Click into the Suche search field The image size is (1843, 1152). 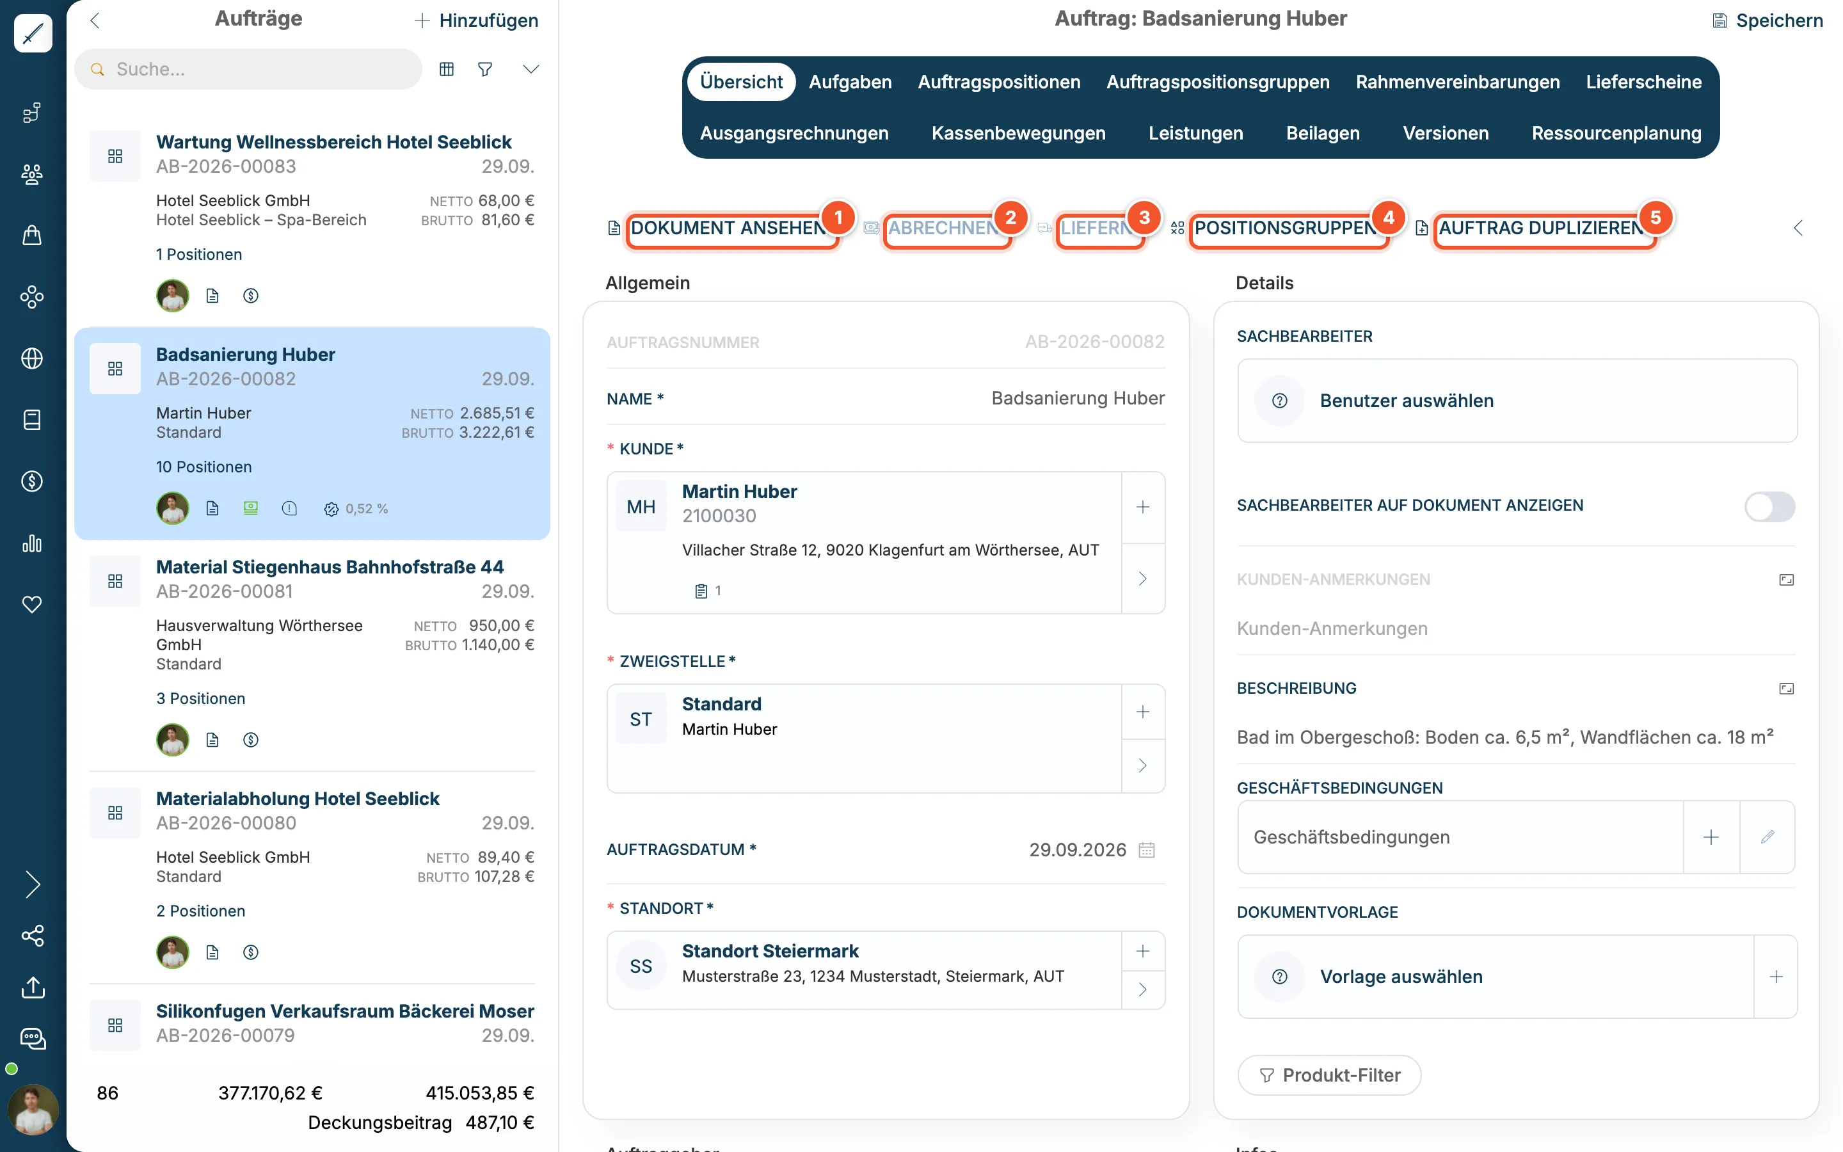[248, 69]
